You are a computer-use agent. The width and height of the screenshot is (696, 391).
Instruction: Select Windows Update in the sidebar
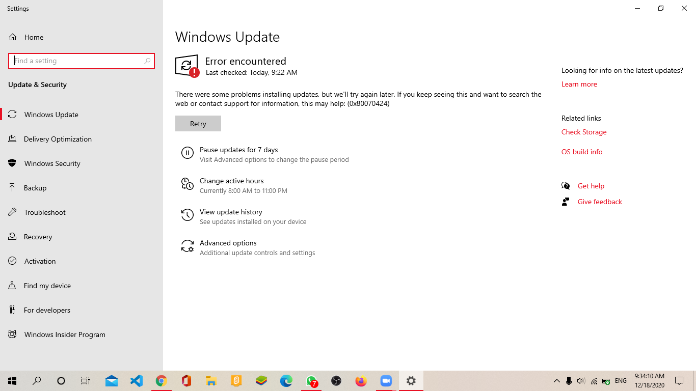[82, 115]
